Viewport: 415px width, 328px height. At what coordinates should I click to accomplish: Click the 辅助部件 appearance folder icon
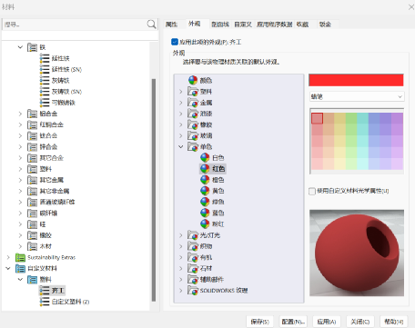[x=193, y=279]
